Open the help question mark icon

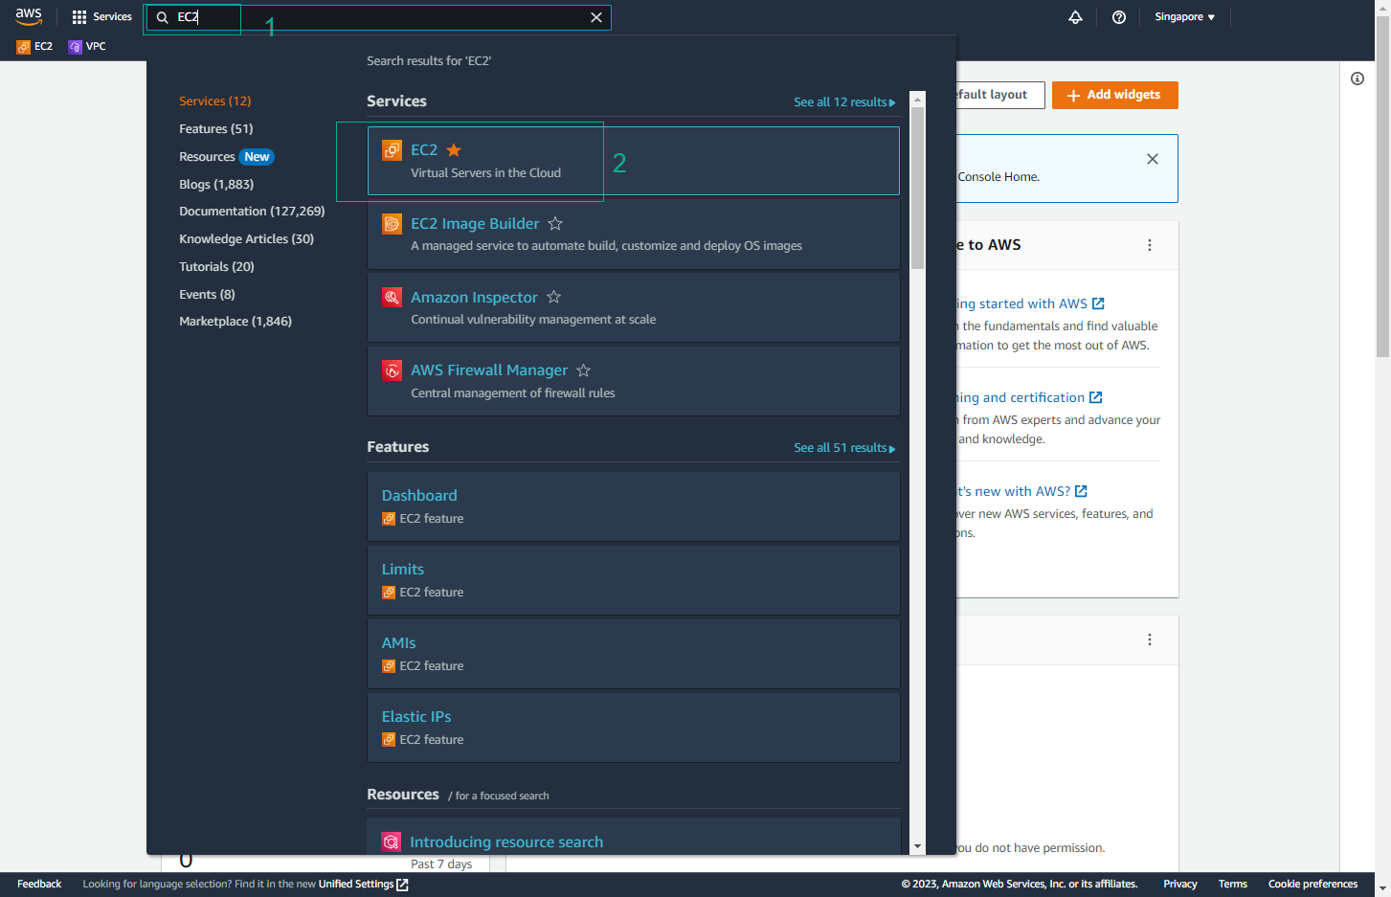1119,17
